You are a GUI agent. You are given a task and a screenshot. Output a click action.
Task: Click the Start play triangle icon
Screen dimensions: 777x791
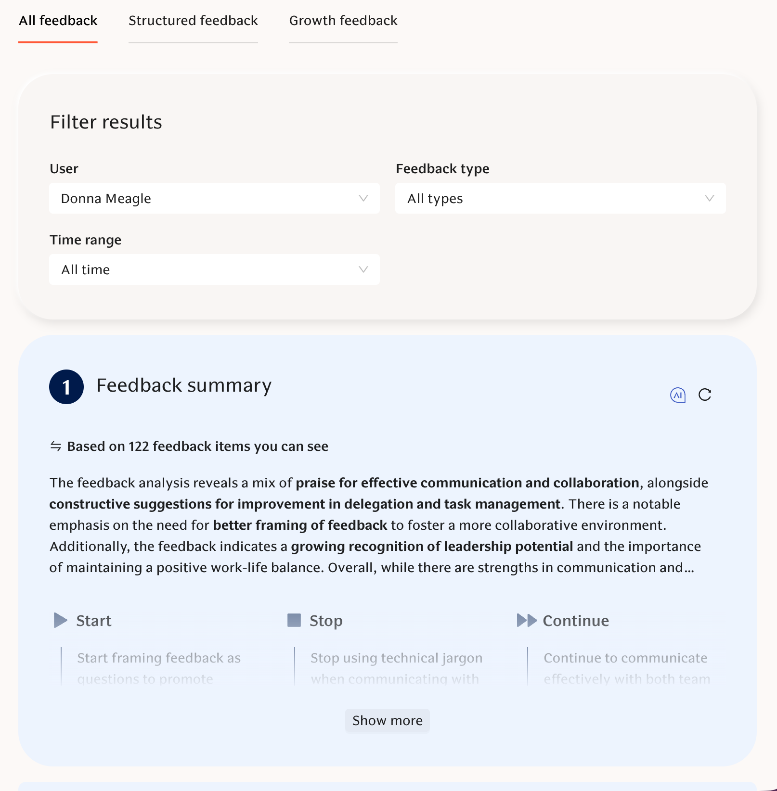coord(60,620)
